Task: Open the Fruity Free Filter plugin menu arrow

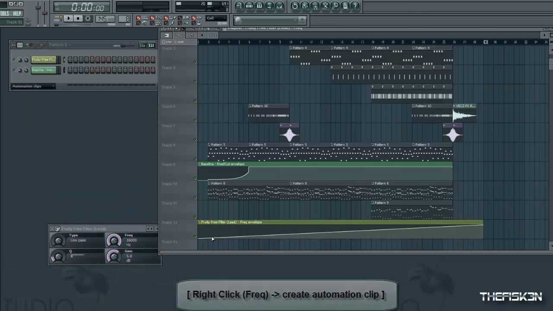Action: (x=52, y=229)
